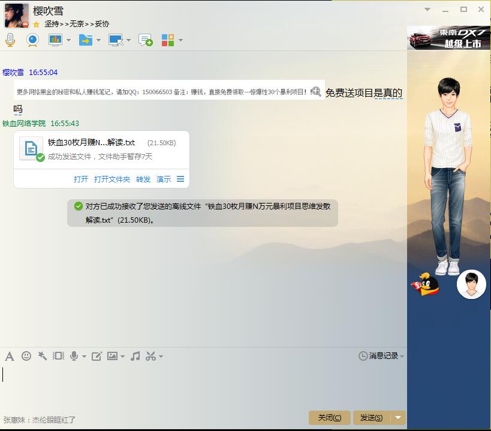491x431 pixels.
Task: Open the file card's more options menu icon
Action: pos(180,179)
